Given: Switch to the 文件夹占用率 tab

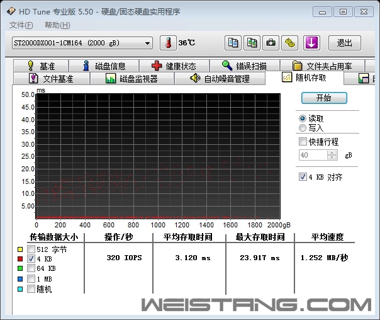Looking at the screenshot, I should pyautogui.click(x=322, y=66).
